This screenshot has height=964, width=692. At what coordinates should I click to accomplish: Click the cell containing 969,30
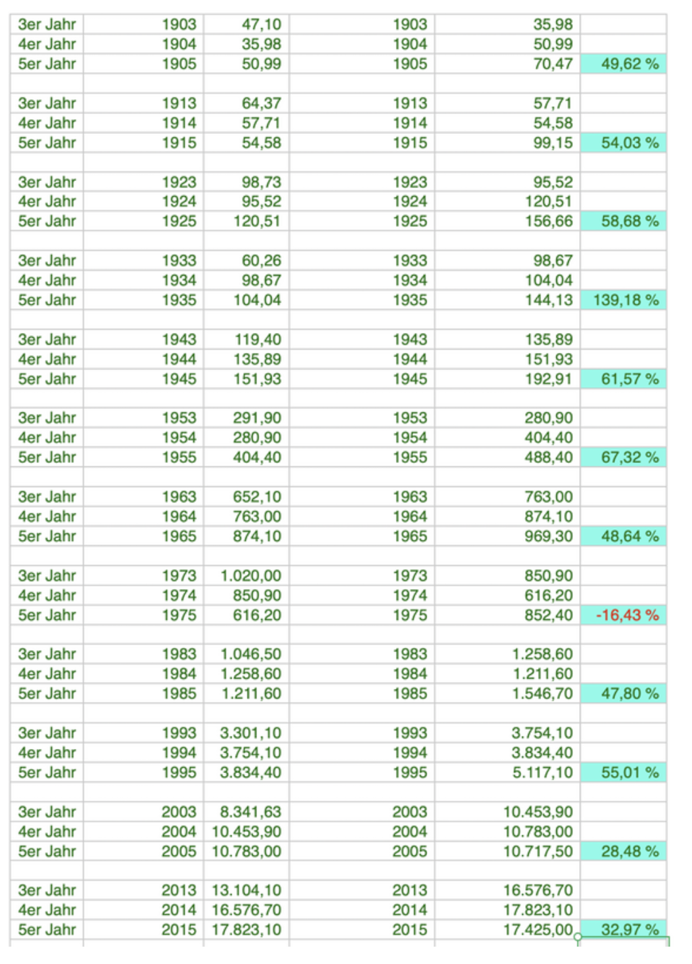click(507, 536)
